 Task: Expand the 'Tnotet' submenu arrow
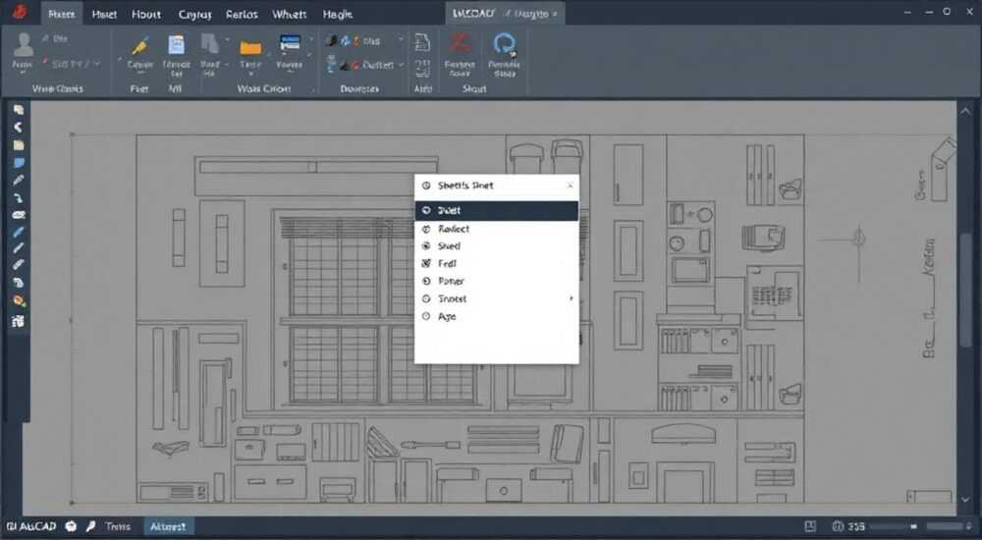pyautogui.click(x=571, y=298)
